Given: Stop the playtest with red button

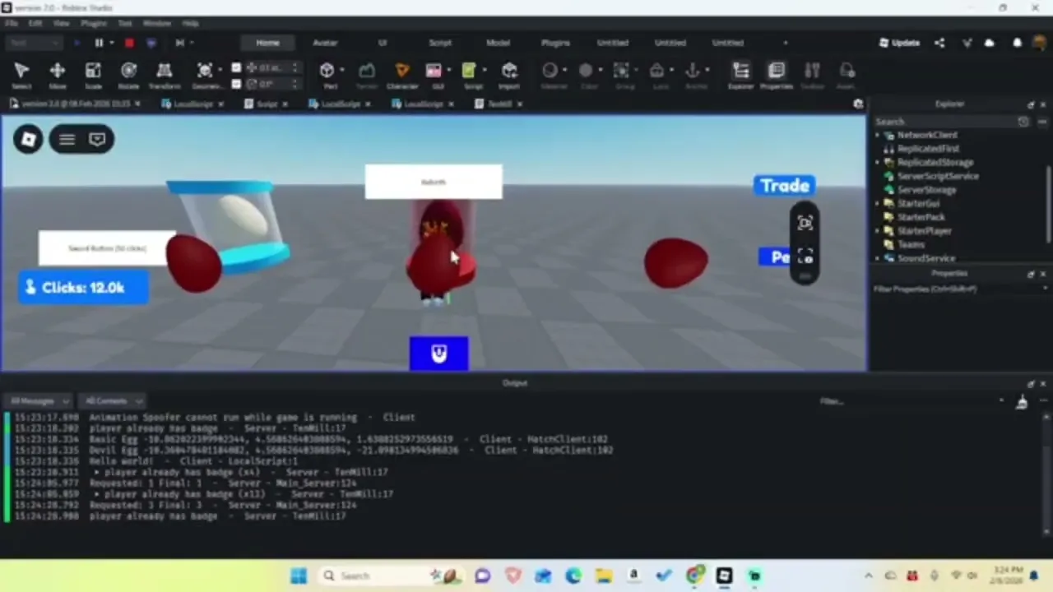Looking at the screenshot, I should tap(129, 43).
